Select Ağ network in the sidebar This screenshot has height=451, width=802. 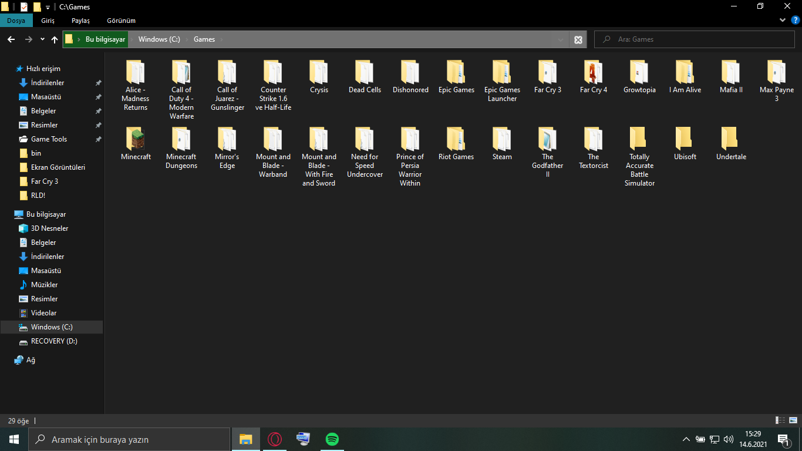tap(31, 360)
